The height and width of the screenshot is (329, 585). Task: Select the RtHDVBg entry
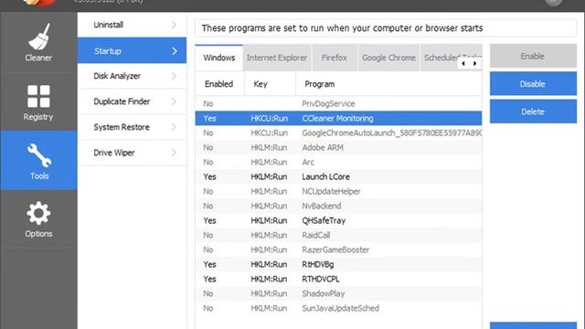pos(338,264)
